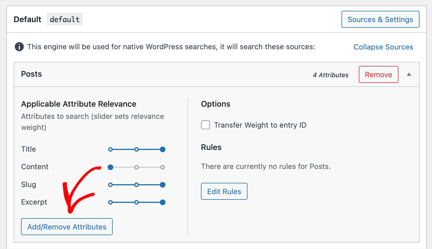Open Sources & Settings
The width and height of the screenshot is (432, 249).
380,19
